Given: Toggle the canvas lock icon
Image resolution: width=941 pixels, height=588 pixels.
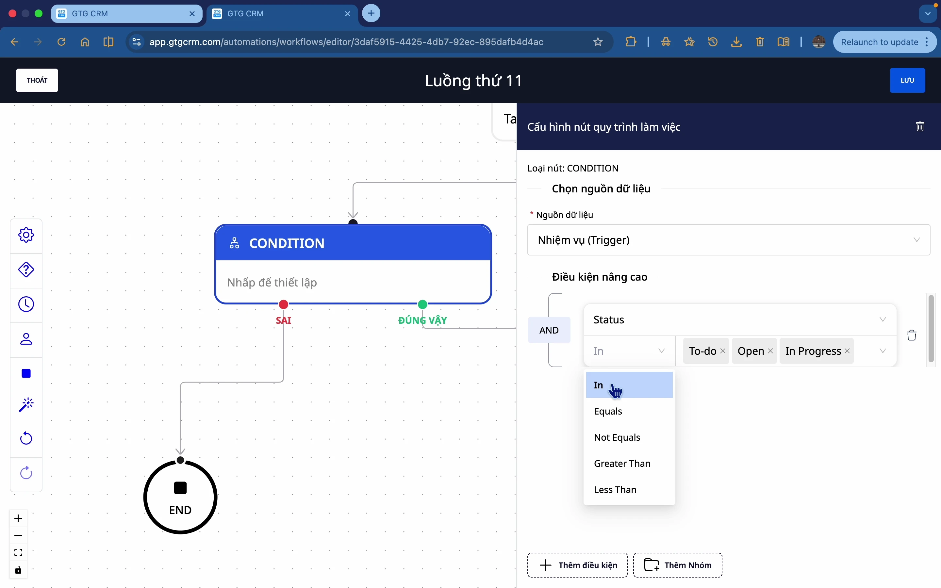Looking at the screenshot, I should (x=18, y=570).
